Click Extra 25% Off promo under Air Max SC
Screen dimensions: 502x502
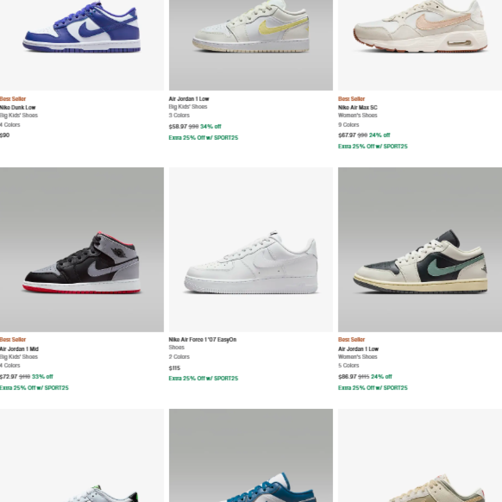pyautogui.click(x=373, y=146)
